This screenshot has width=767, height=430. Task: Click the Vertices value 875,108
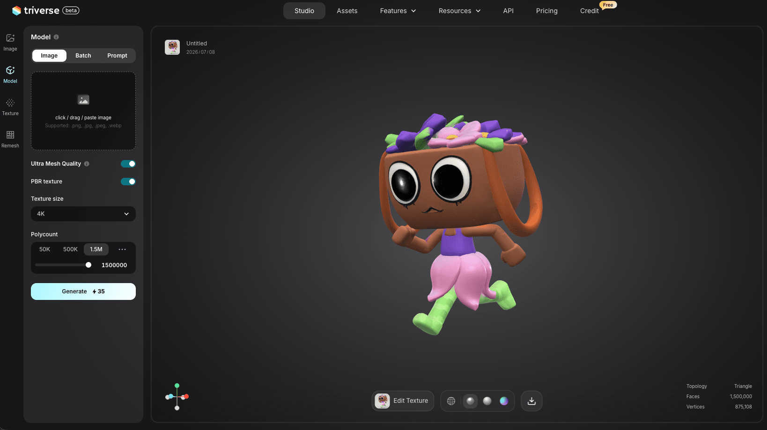(x=744, y=407)
